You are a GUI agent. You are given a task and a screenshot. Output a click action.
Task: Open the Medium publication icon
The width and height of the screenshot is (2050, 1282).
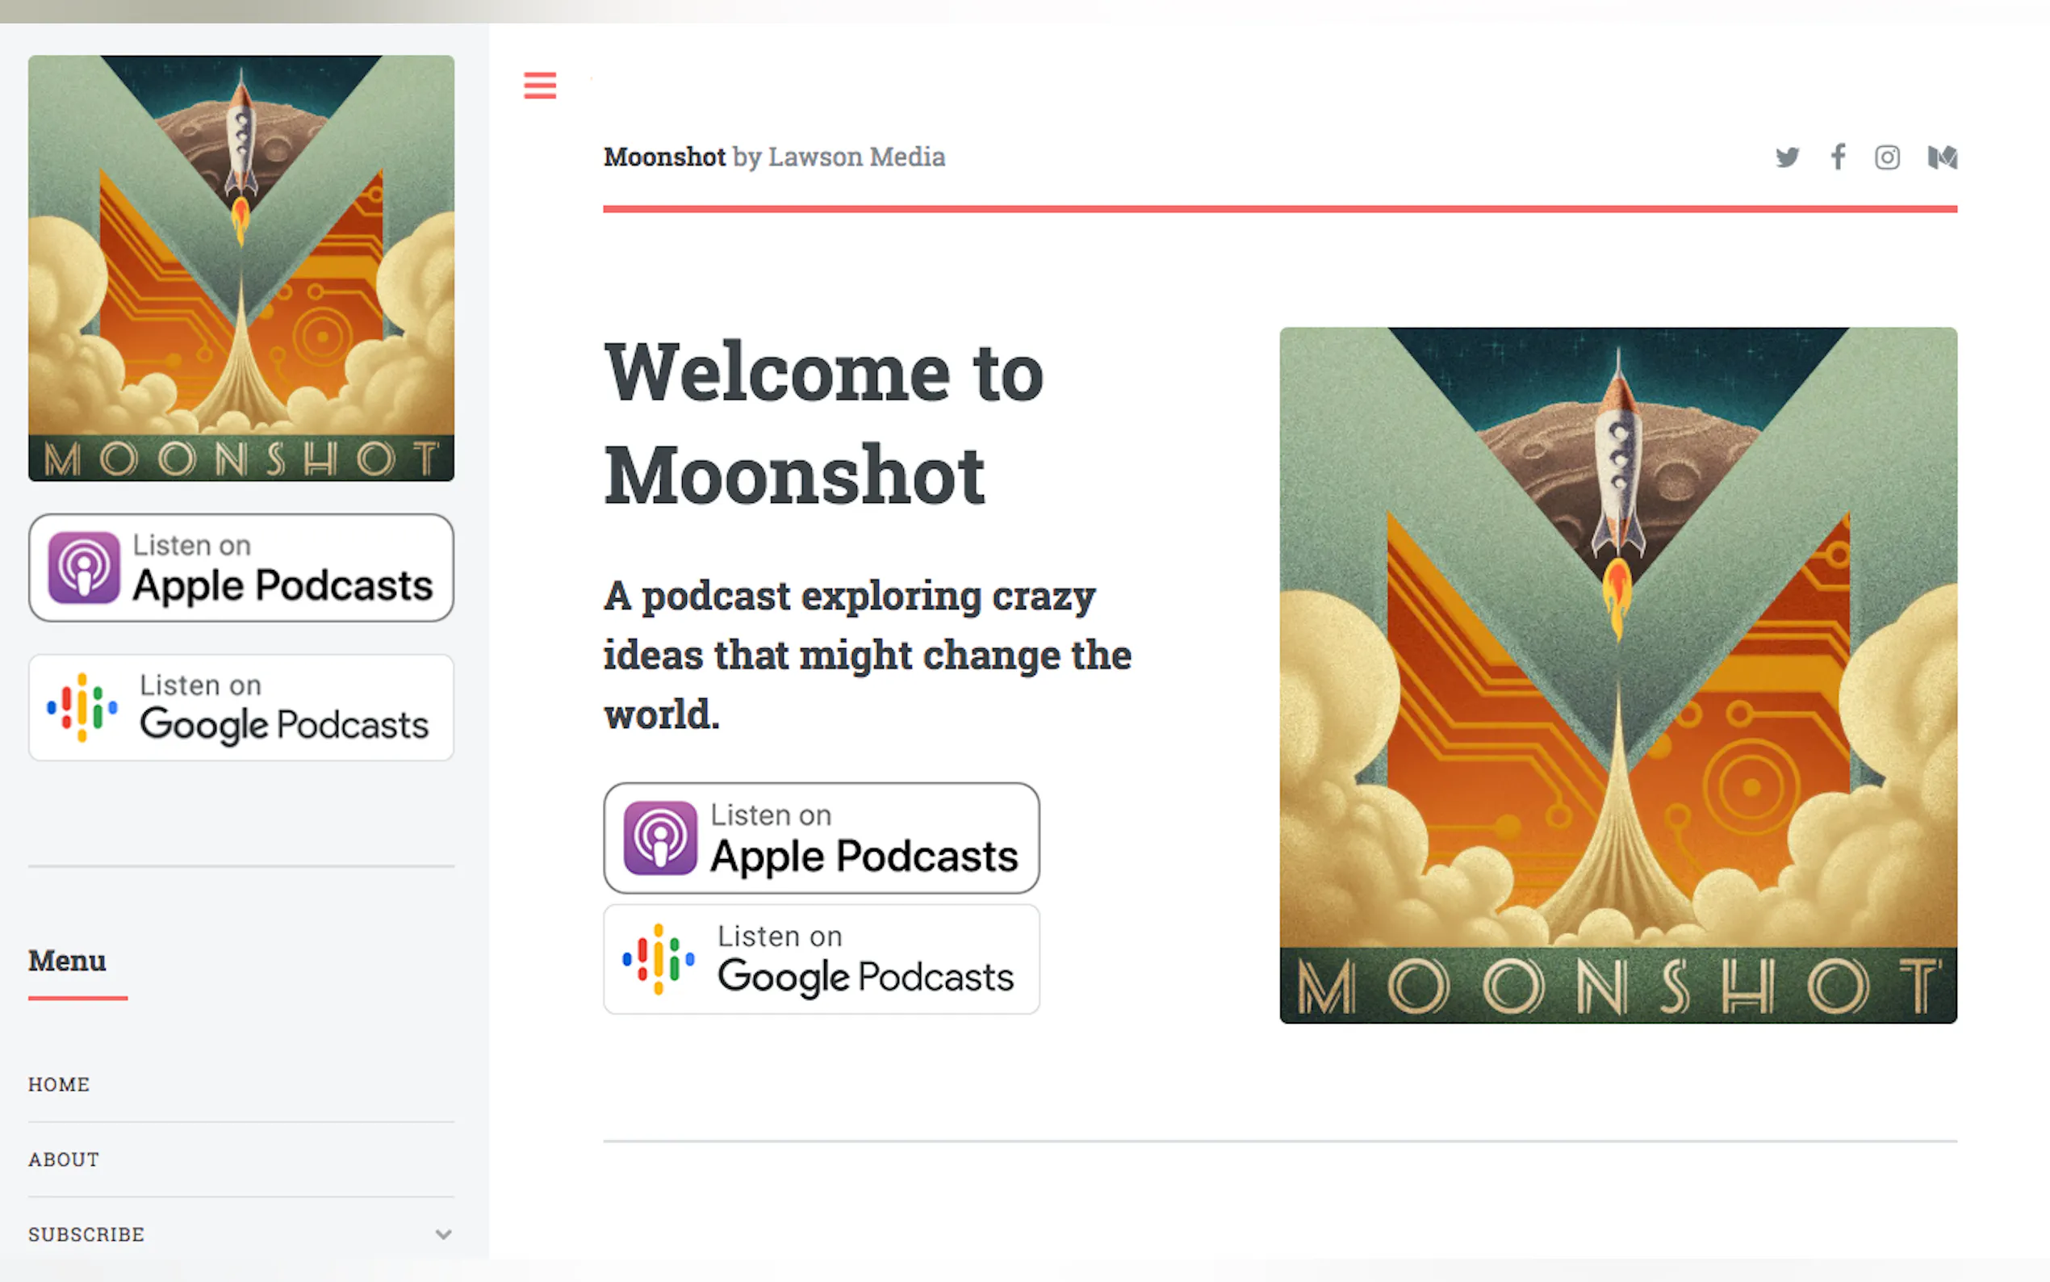tap(1942, 157)
